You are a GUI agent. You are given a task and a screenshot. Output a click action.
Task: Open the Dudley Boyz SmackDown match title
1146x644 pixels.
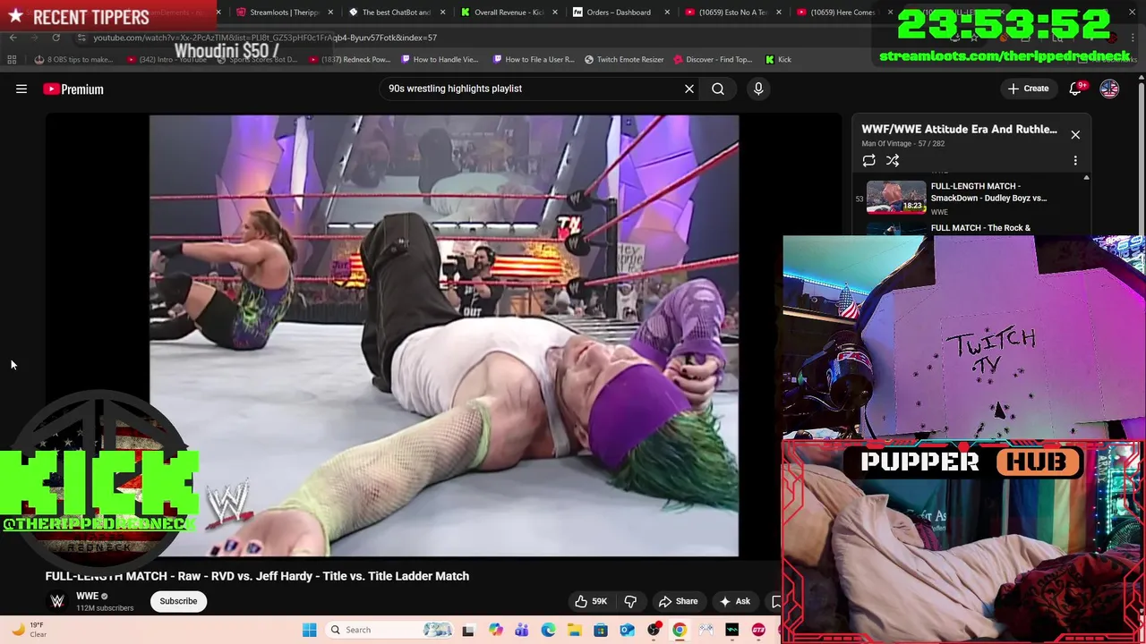click(x=988, y=192)
